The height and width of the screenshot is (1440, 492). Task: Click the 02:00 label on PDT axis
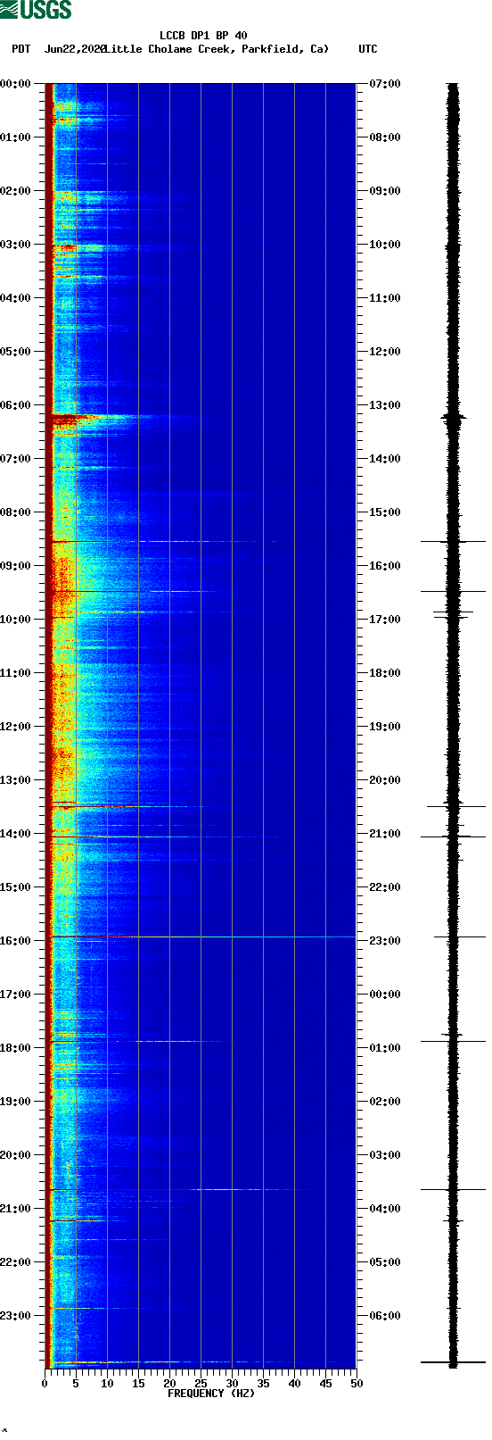(16, 191)
